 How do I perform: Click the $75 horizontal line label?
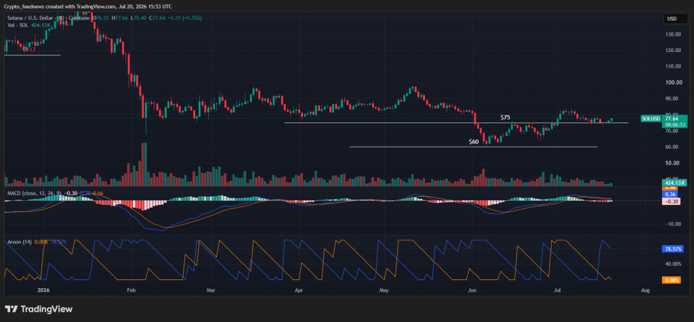(x=505, y=118)
